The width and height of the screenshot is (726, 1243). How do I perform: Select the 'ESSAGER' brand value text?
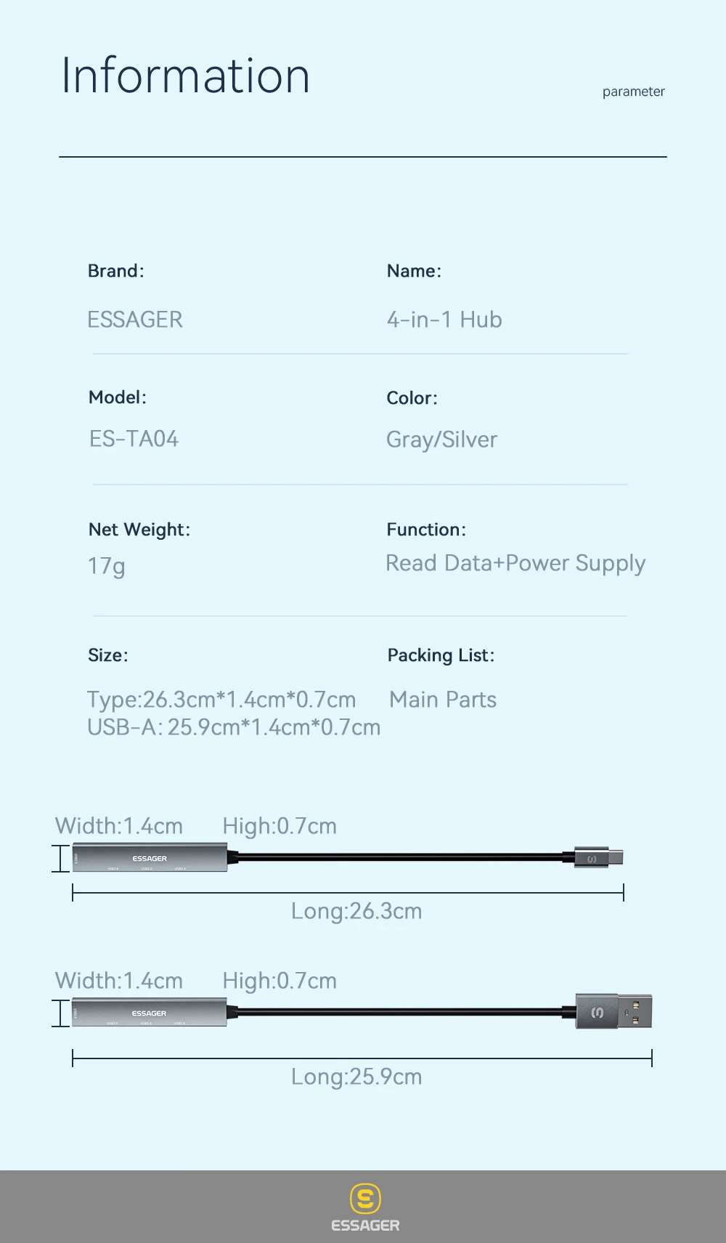pos(135,320)
